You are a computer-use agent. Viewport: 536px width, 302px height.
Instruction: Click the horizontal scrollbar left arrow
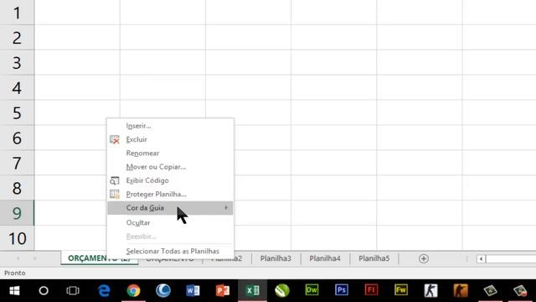click(x=481, y=259)
